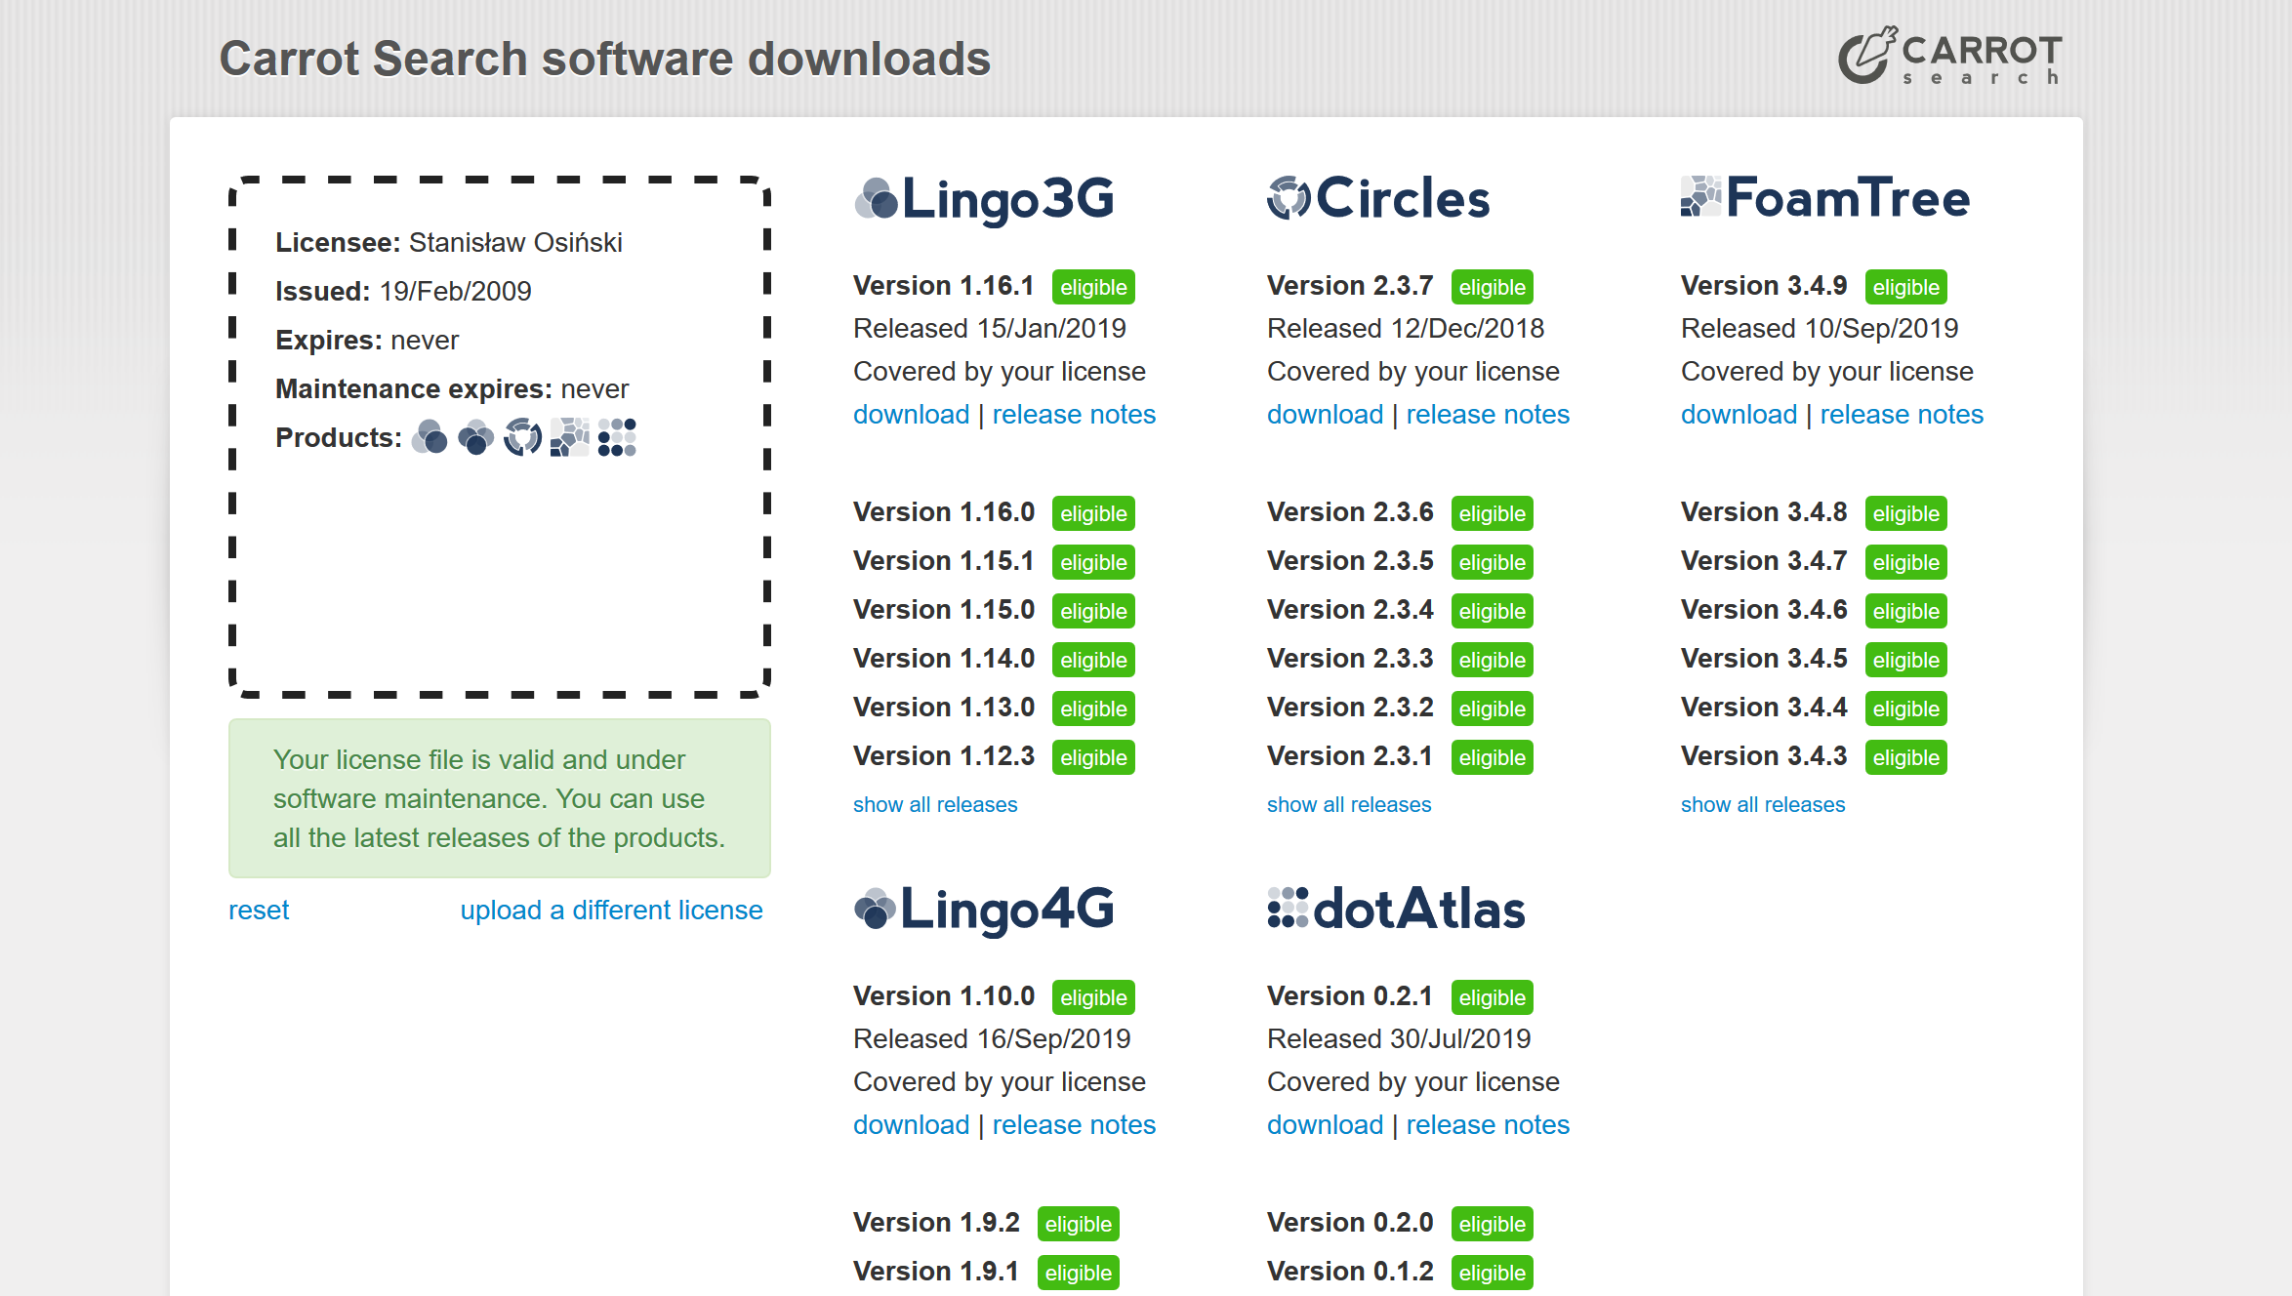This screenshot has height=1296, width=2292.
Task: Click 'Issued: 19/Feb/2009' text
Action: tap(403, 291)
